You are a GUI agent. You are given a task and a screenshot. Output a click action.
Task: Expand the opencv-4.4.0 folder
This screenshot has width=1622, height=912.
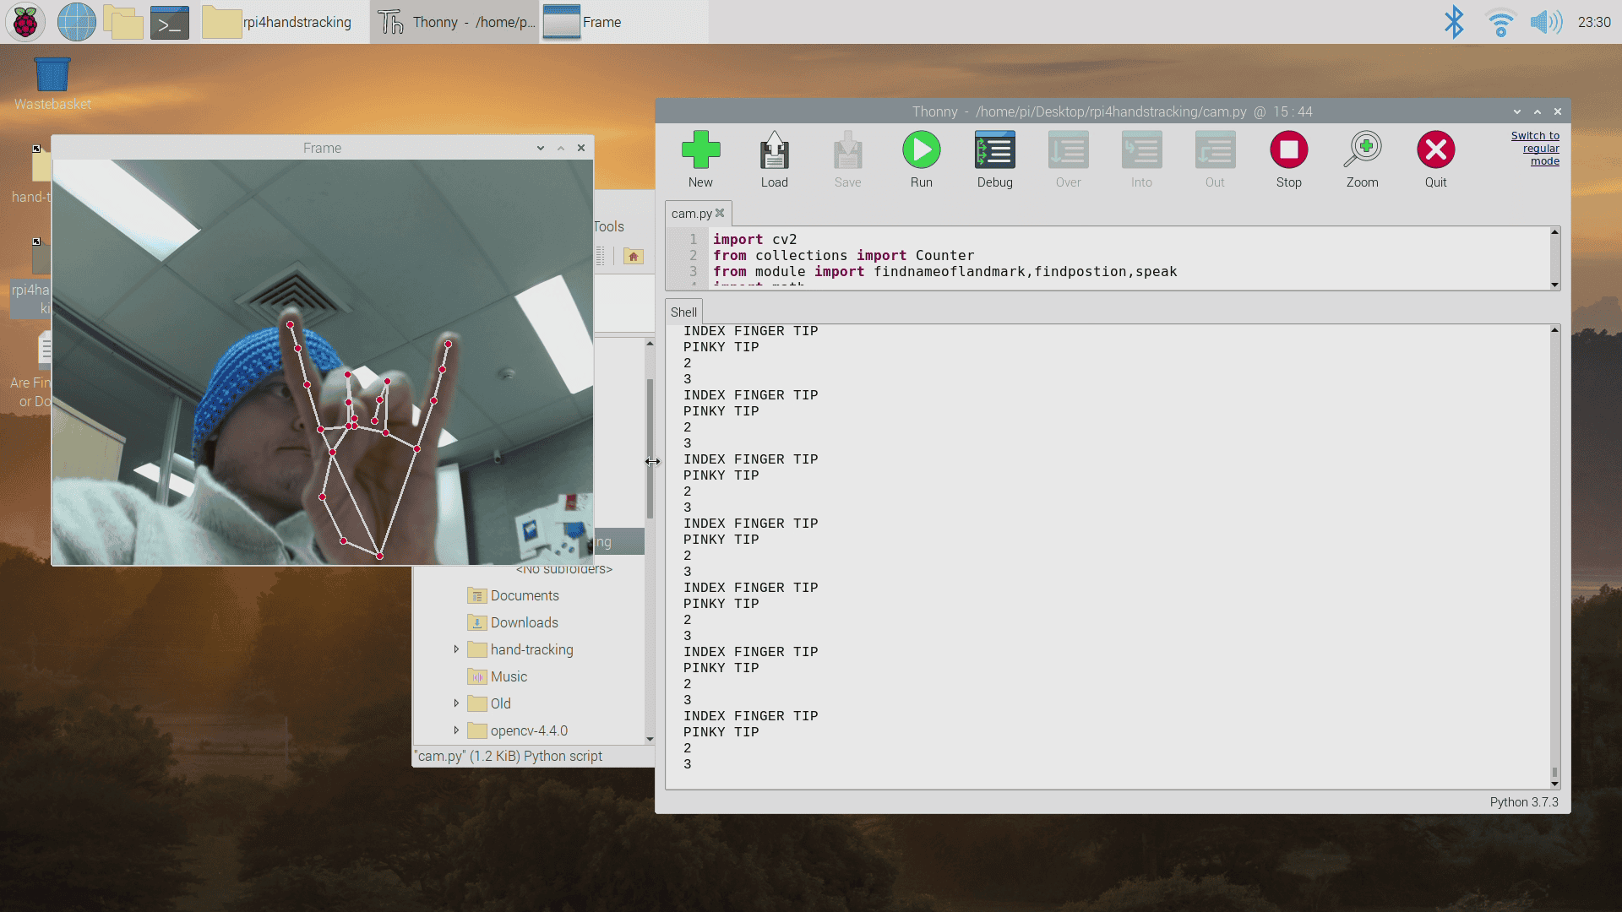456,730
